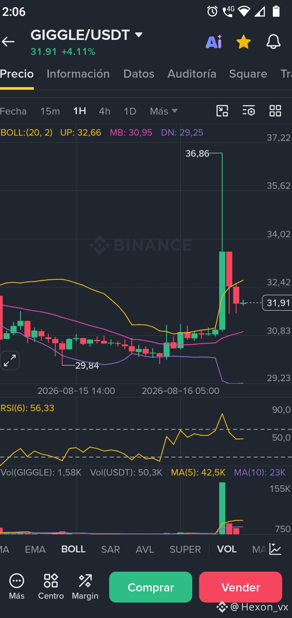
Task: Open the AI analysis icon
Action: point(214,42)
